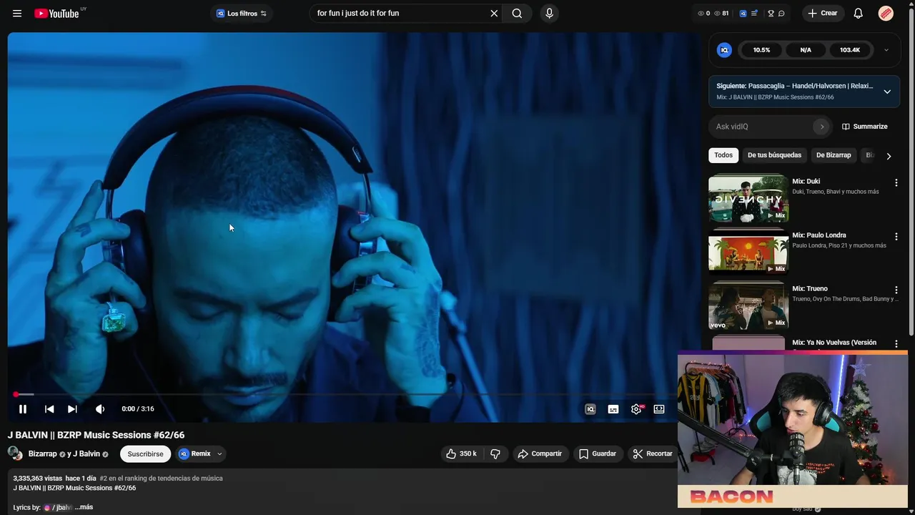The height and width of the screenshot is (515, 915).
Task: Save video with Guardar button
Action: click(598, 453)
